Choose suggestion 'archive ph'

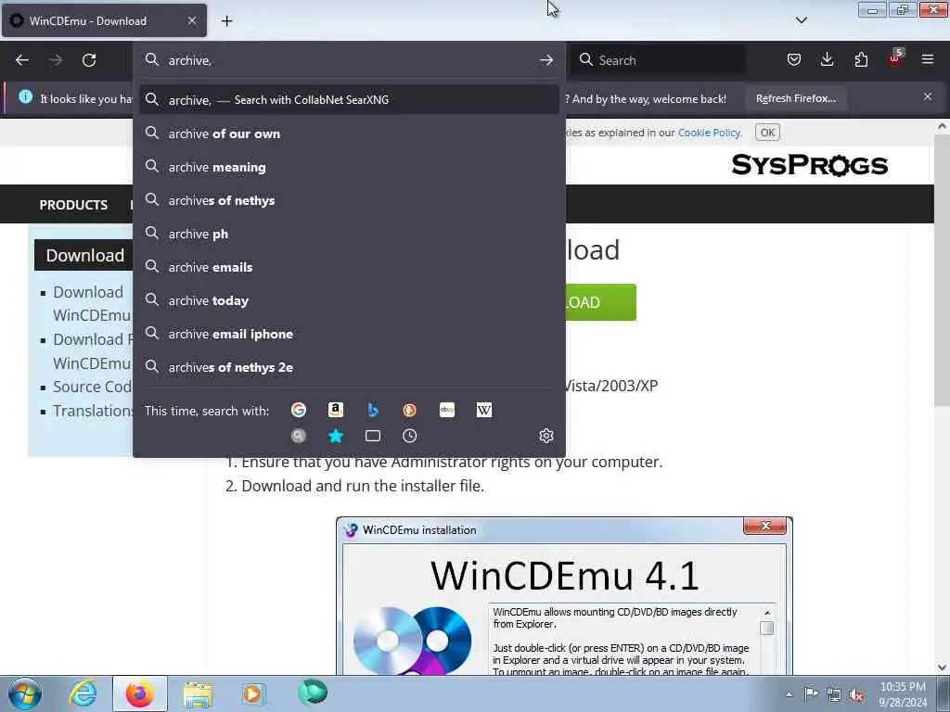click(x=349, y=234)
